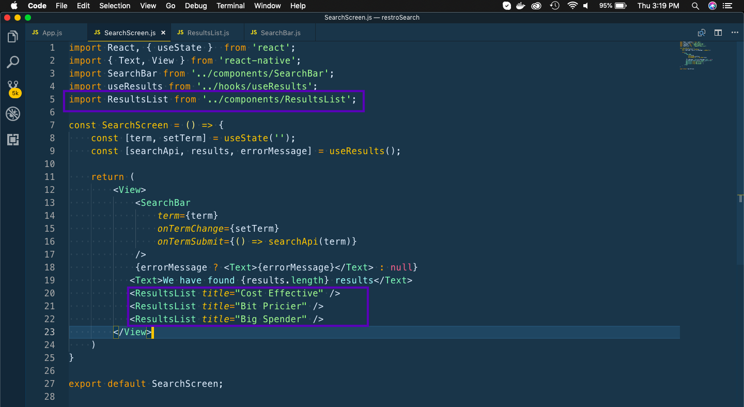Viewport: 744px width, 407px height.
Task: Click line number 7 in the gutter
Action: point(52,125)
